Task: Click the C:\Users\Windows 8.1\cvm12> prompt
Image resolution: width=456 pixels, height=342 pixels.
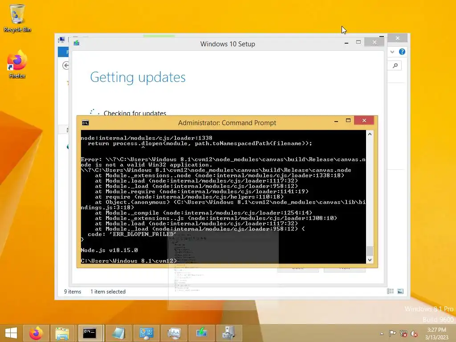Action: 129,261
